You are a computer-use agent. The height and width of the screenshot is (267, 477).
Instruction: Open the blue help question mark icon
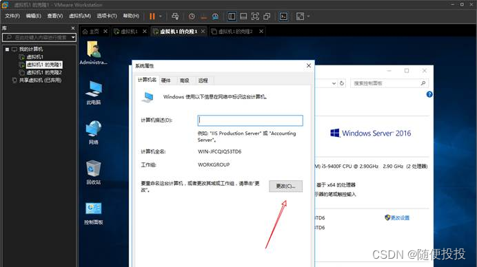click(x=429, y=94)
